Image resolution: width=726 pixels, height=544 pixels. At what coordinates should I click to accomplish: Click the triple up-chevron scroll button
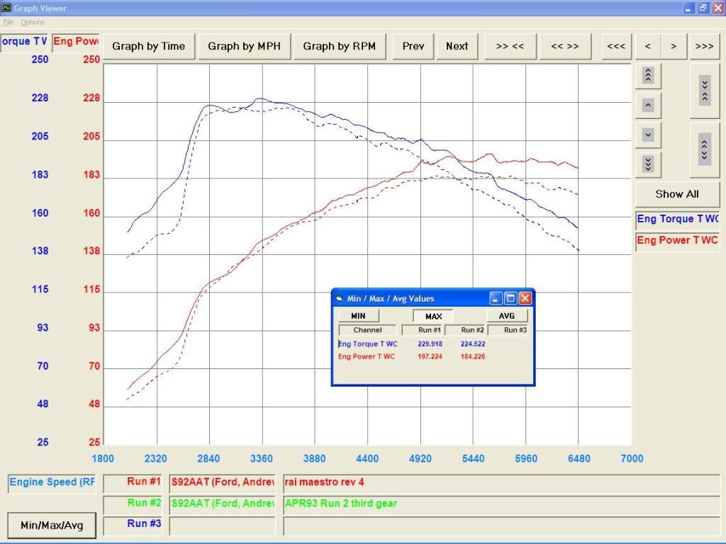pos(648,75)
